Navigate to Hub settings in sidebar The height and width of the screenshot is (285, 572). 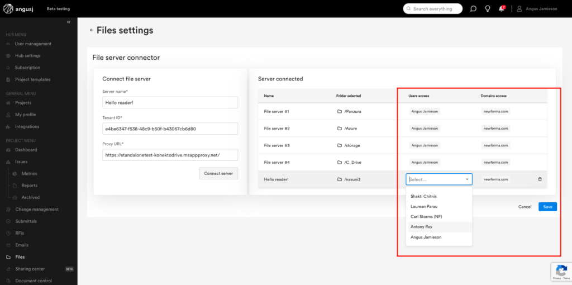click(27, 56)
